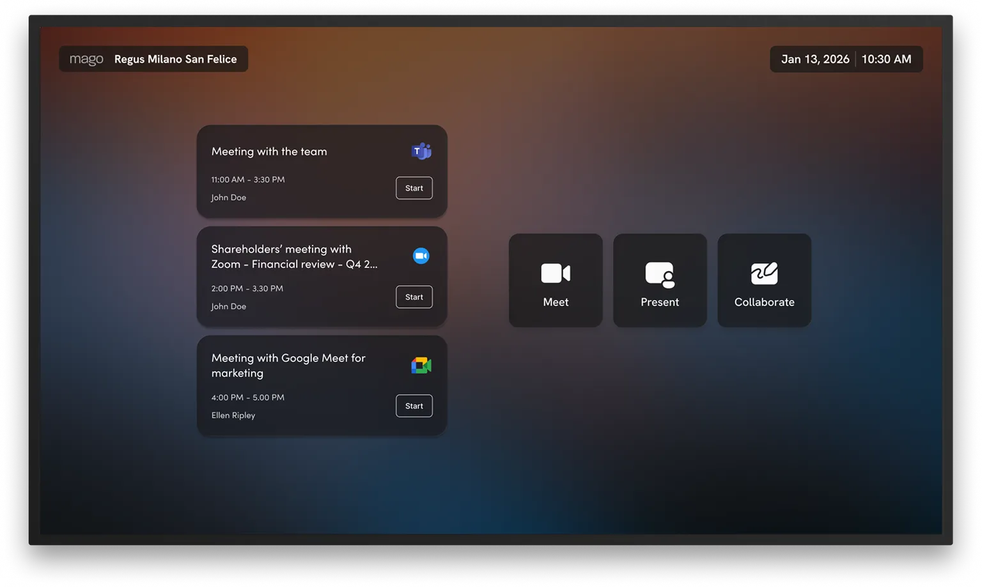The width and height of the screenshot is (982, 588).
Task: Open the 'Meeting with the team' title
Action: point(269,151)
